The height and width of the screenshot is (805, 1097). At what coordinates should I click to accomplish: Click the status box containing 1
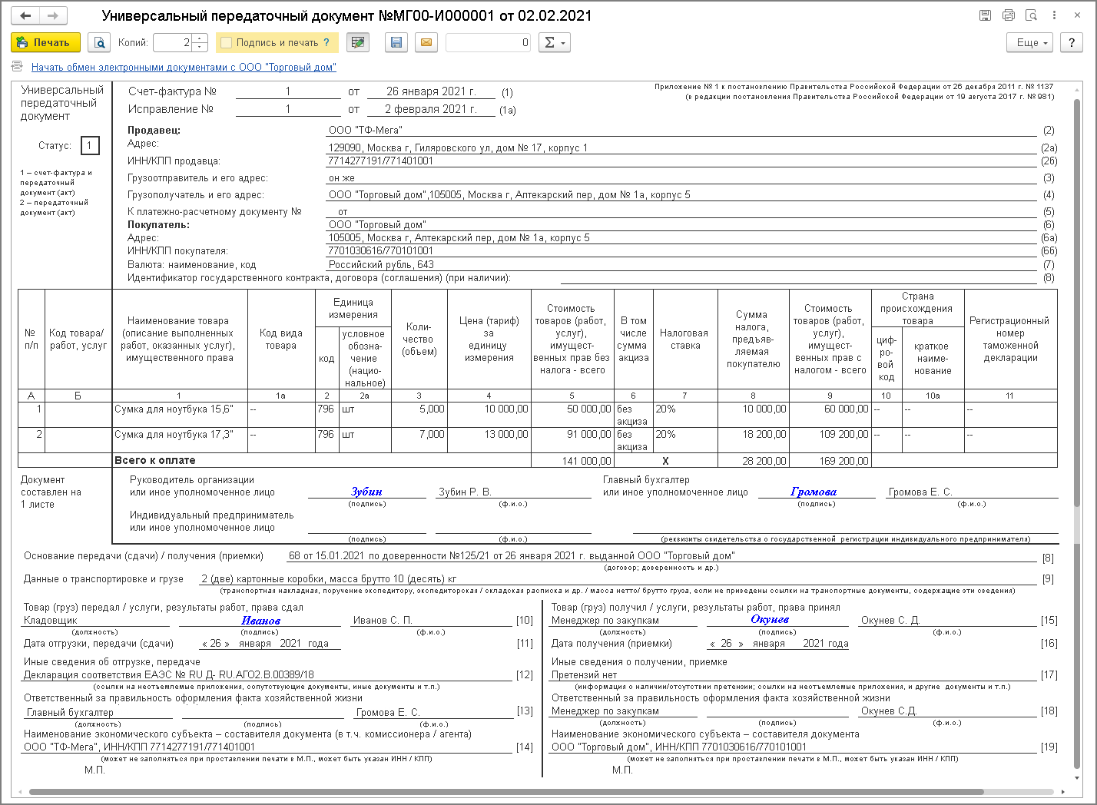(x=89, y=145)
